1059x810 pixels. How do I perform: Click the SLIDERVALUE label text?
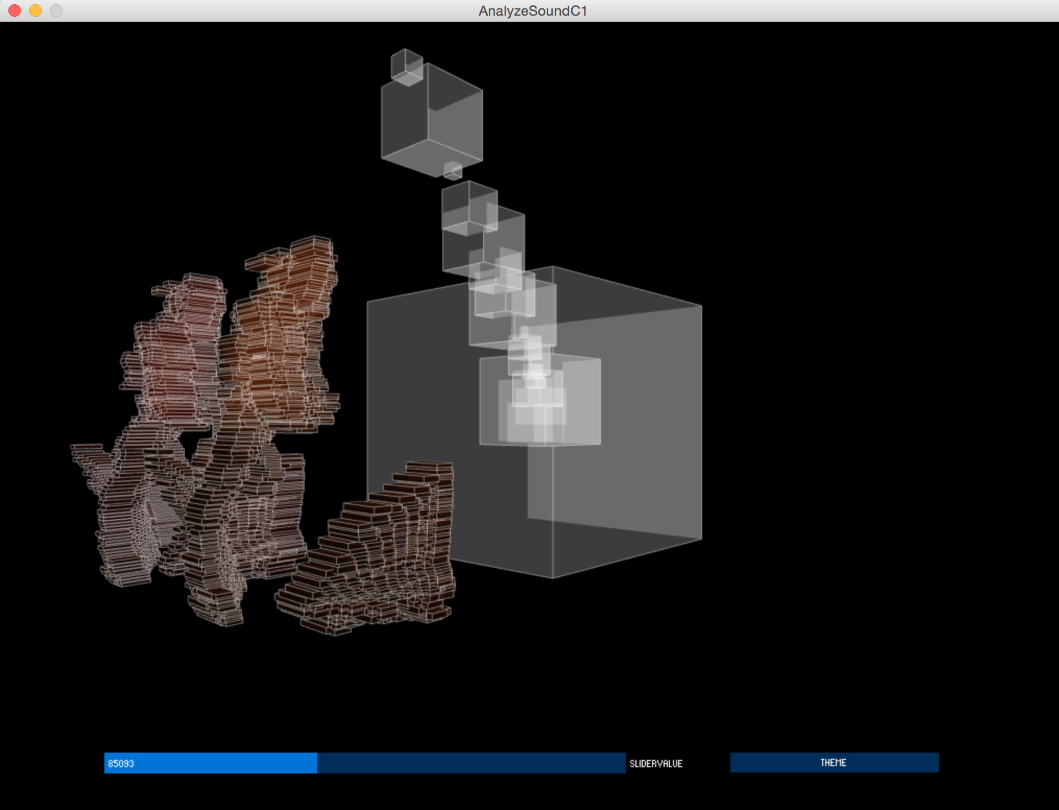[656, 764]
